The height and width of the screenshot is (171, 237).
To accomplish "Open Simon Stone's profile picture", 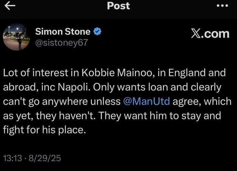I will tap(16, 37).
